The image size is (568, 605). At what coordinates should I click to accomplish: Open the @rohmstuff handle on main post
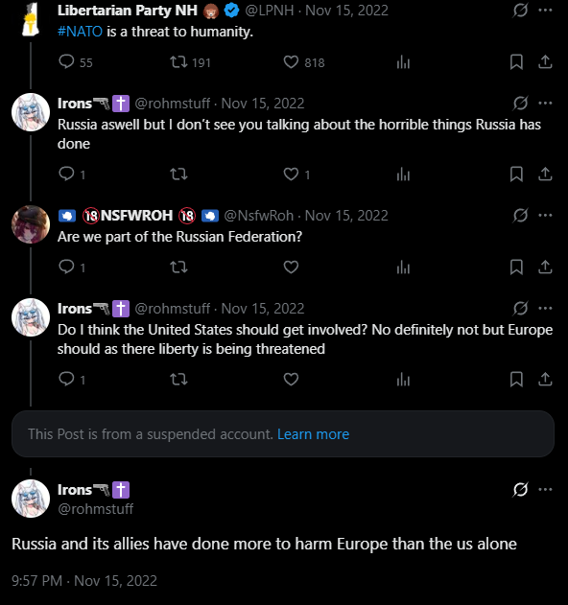click(x=95, y=509)
